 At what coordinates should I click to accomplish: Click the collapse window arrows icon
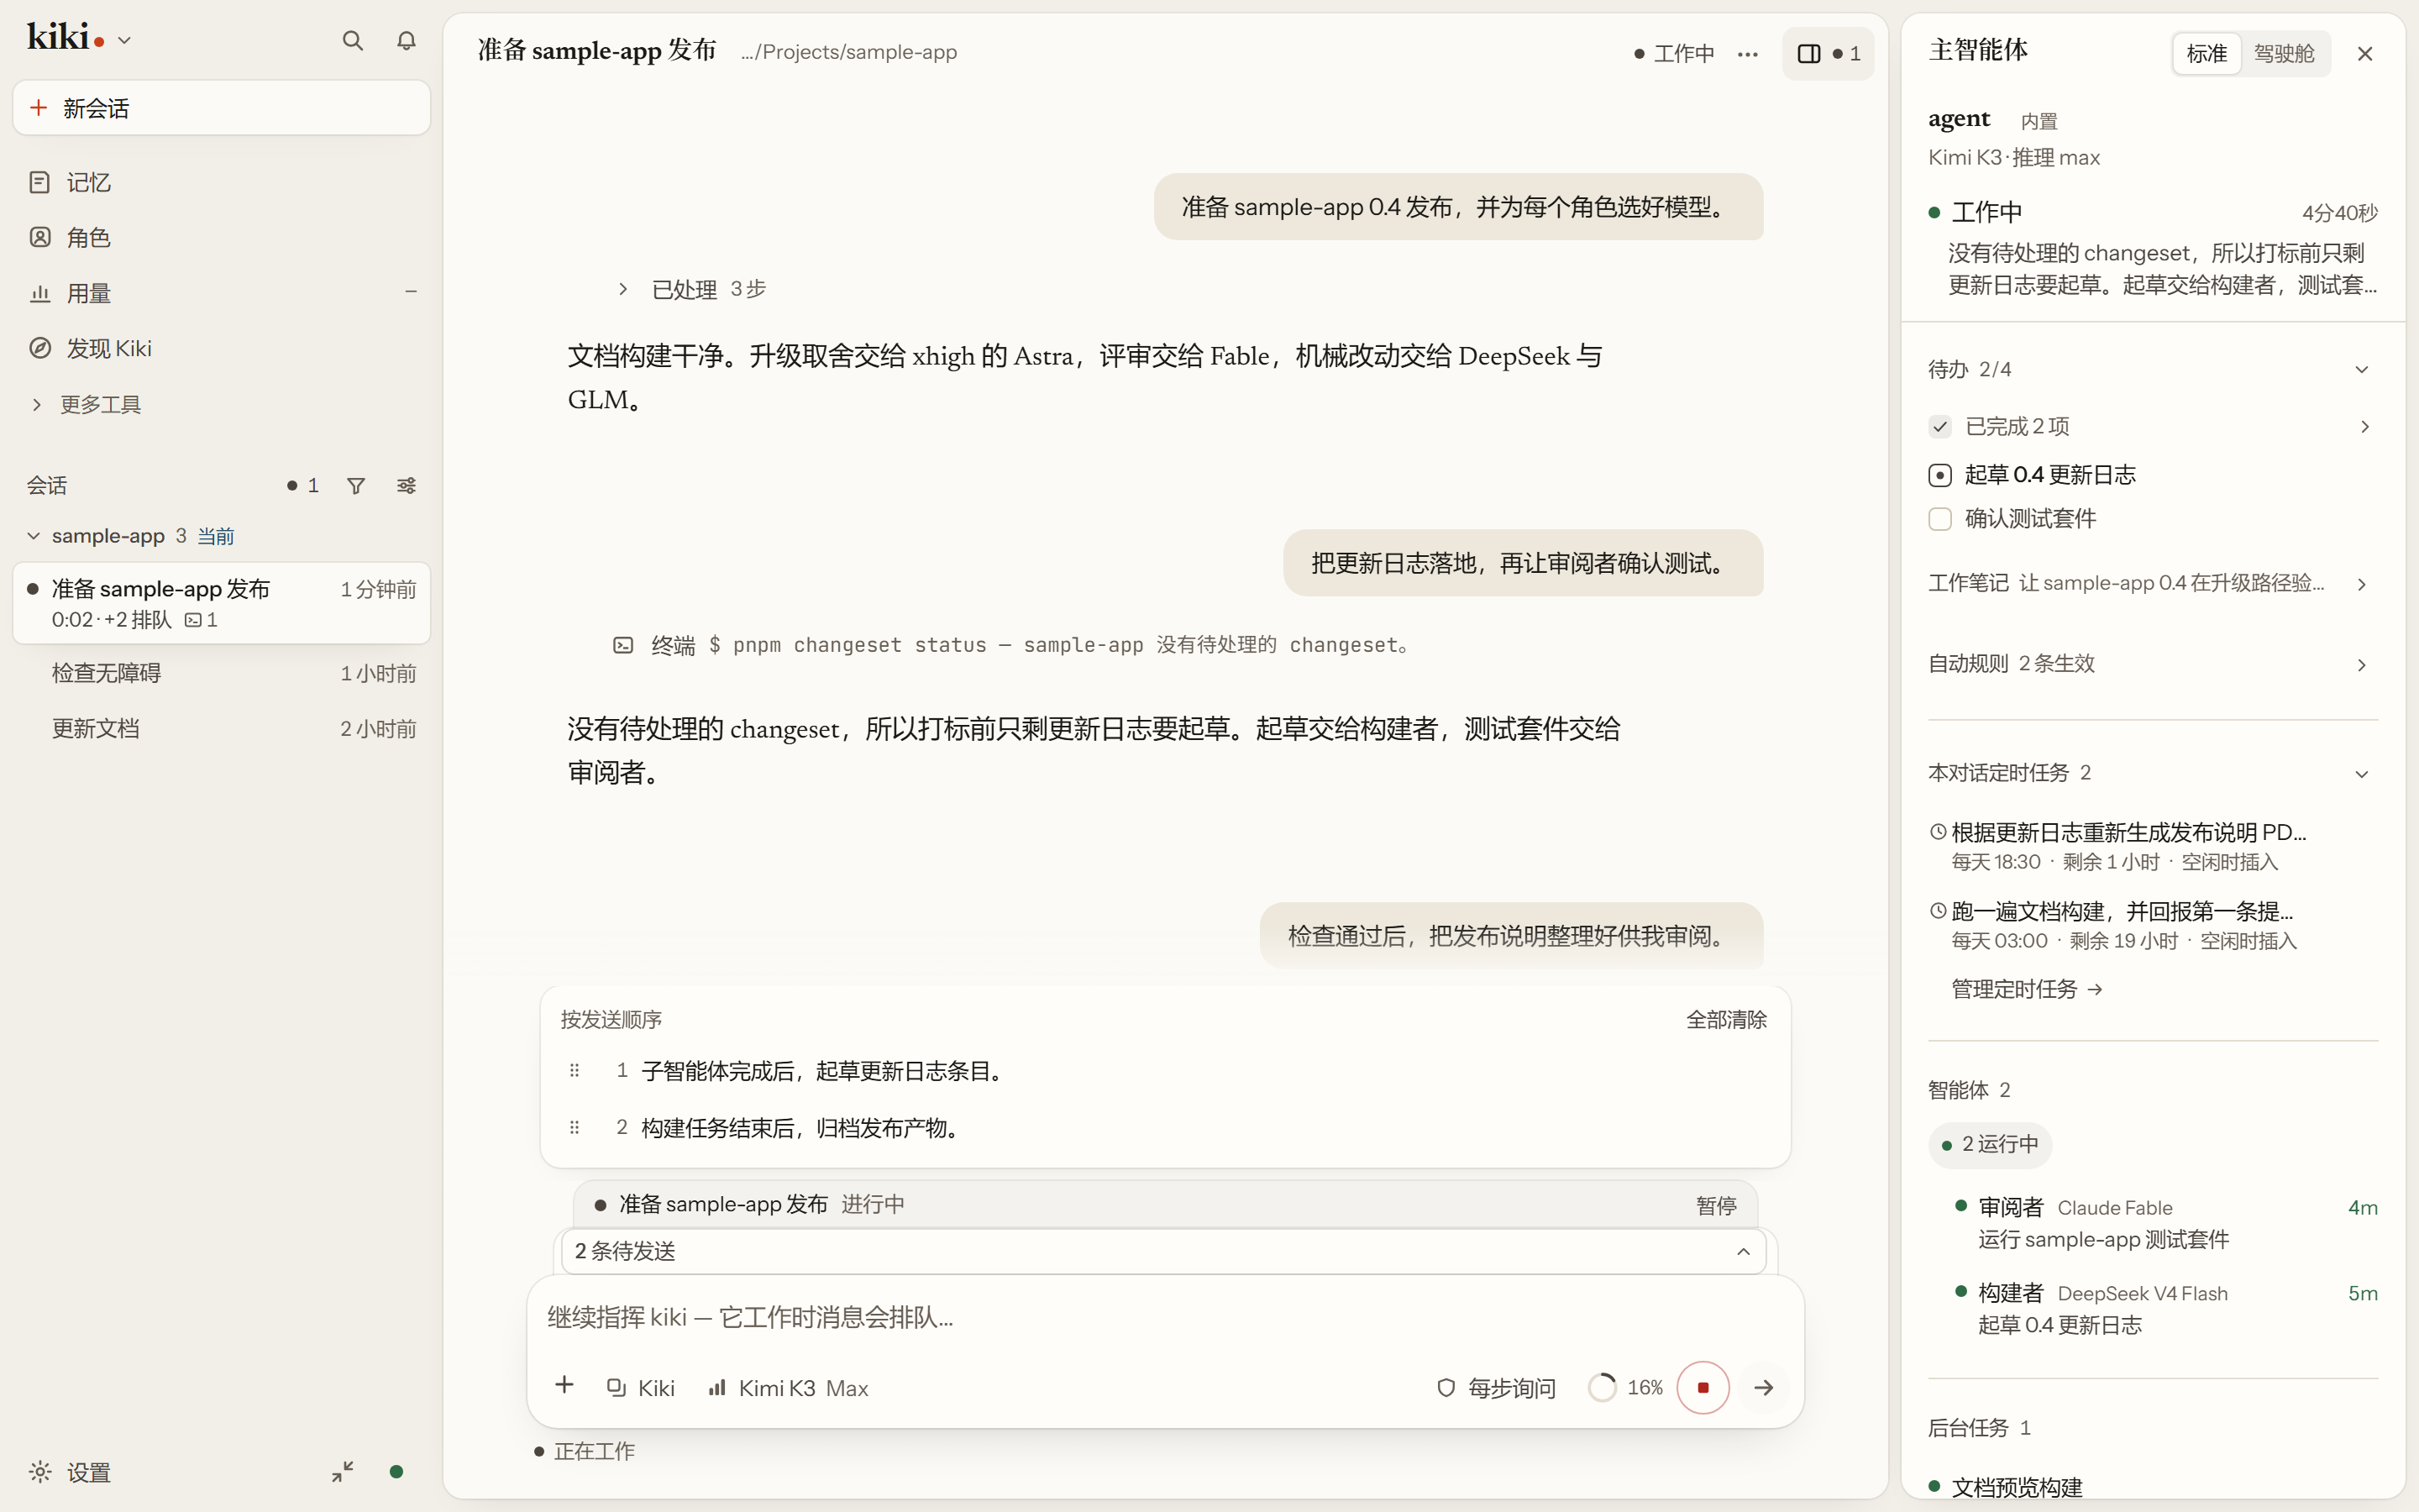343,1471
